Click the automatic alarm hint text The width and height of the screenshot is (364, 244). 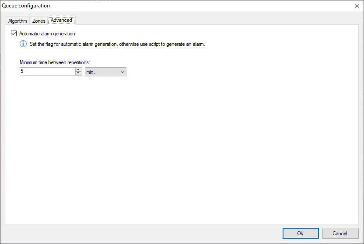[x=117, y=44]
